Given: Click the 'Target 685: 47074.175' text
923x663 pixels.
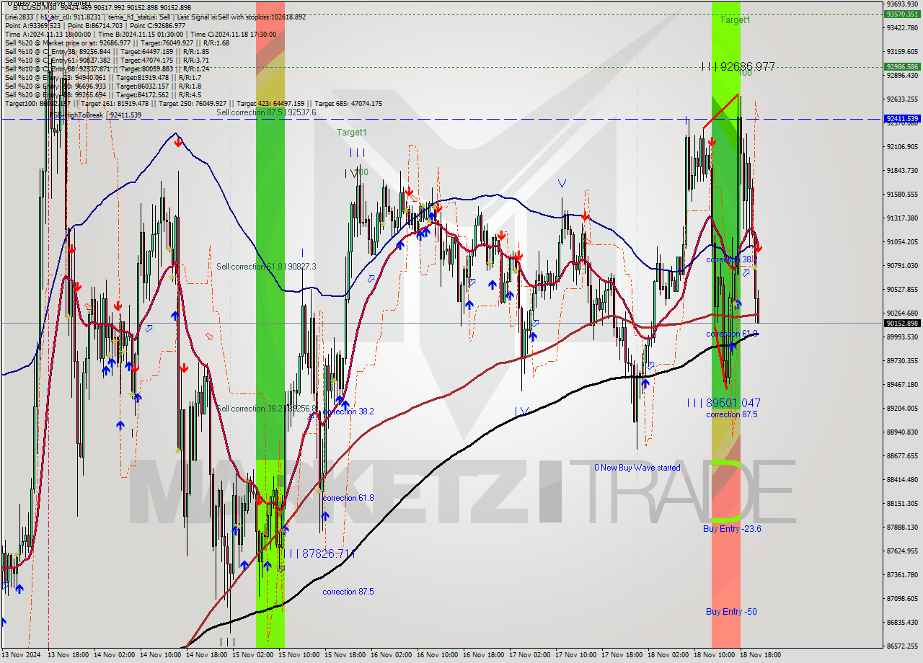Looking at the screenshot, I should click(x=348, y=103).
